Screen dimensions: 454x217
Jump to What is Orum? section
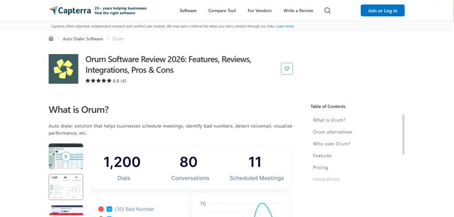[329, 120]
